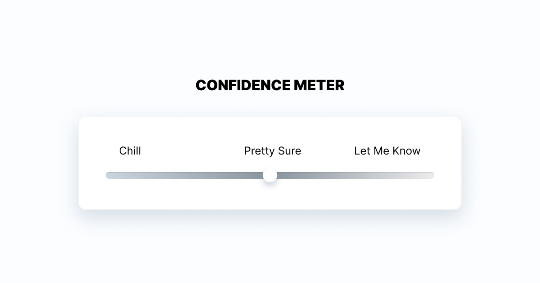Click the Let Me Know label text

pos(387,151)
